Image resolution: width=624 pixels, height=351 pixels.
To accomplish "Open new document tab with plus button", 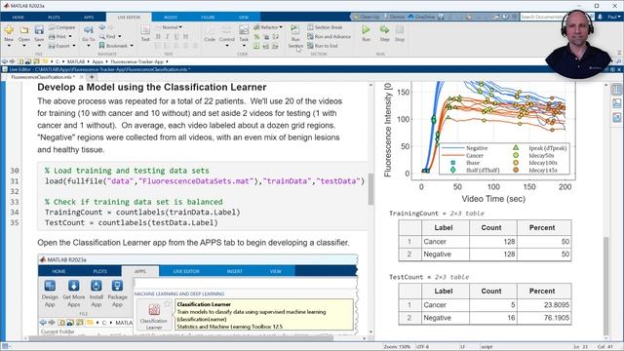I will pos(92,77).
